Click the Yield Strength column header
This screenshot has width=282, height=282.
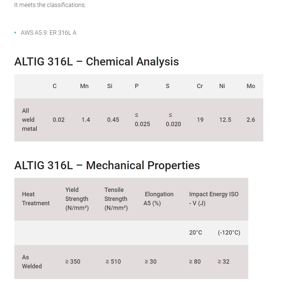point(77,199)
